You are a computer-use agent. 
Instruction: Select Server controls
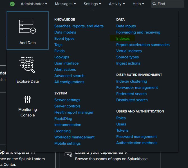67,106
